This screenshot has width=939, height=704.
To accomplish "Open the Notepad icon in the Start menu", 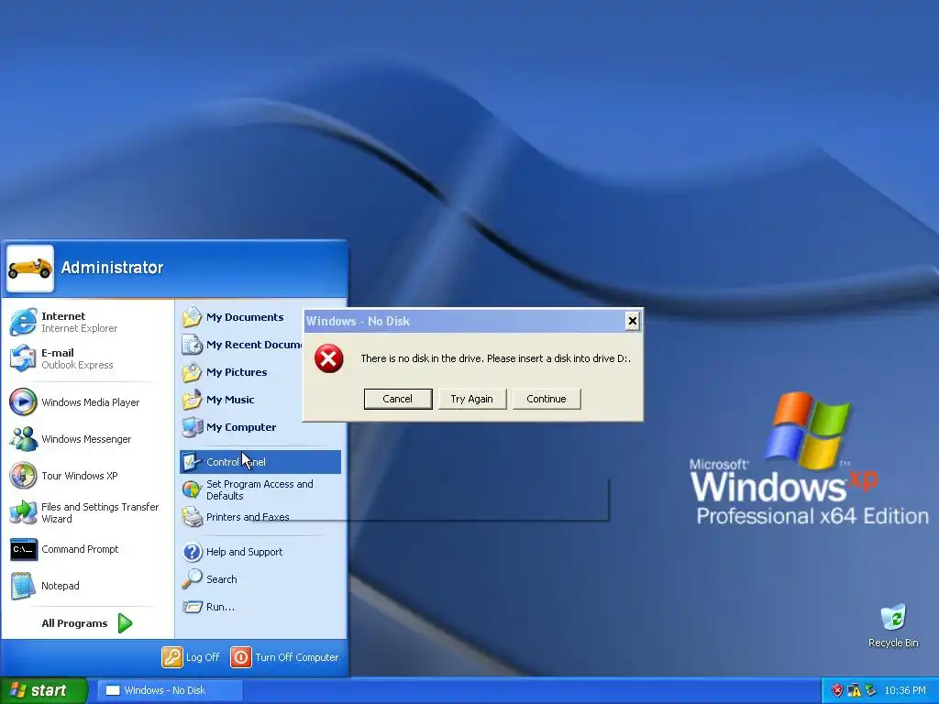I will coord(23,586).
